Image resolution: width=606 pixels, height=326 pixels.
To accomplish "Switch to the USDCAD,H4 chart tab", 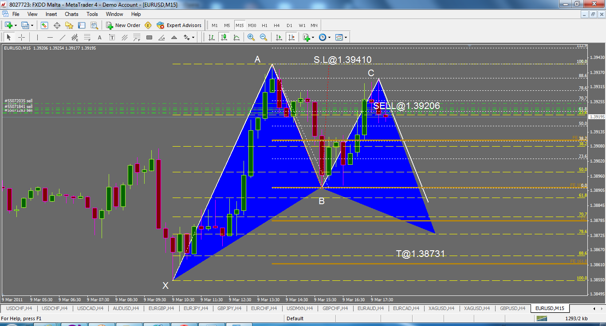I will pos(90,308).
